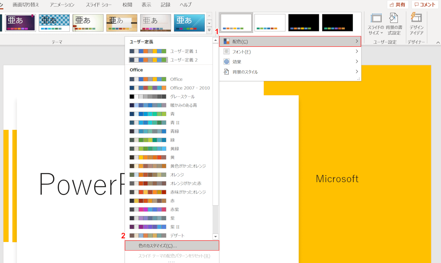The image size is (441, 263).
Task: Select the 青 color scheme
Action: click(x=169, y=114)
